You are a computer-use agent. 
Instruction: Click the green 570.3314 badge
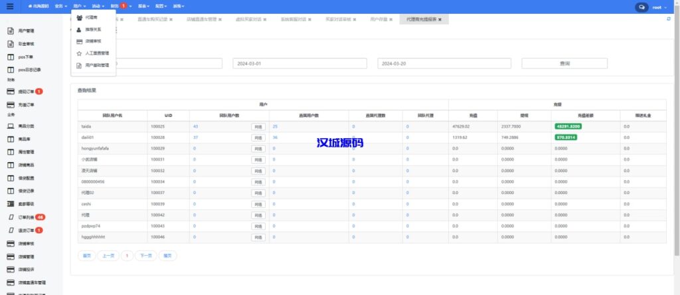point(566,138)
